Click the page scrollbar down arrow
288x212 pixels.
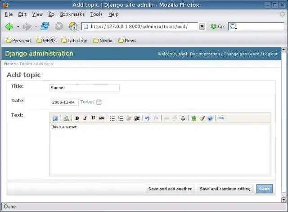[x=283, y=199]
